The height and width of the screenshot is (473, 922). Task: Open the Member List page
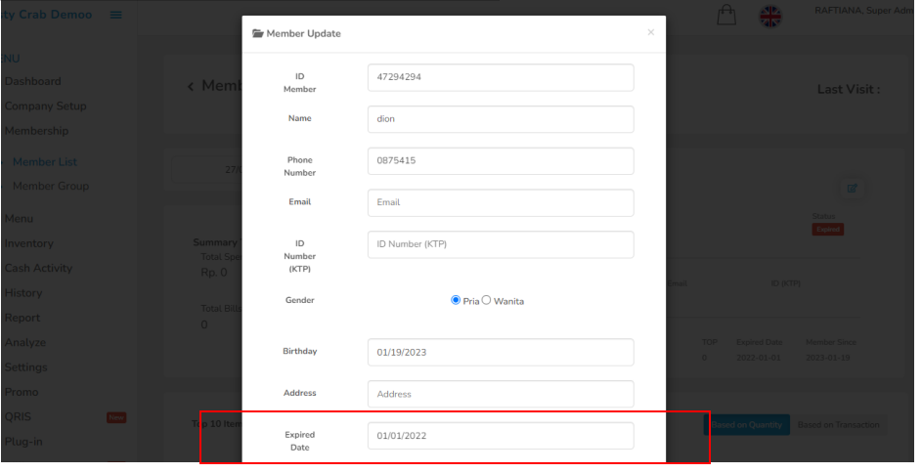pos(45,162)
